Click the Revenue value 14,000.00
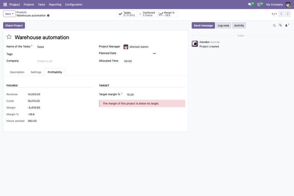Screen dimensions: 294x196 tap(34, 94)
